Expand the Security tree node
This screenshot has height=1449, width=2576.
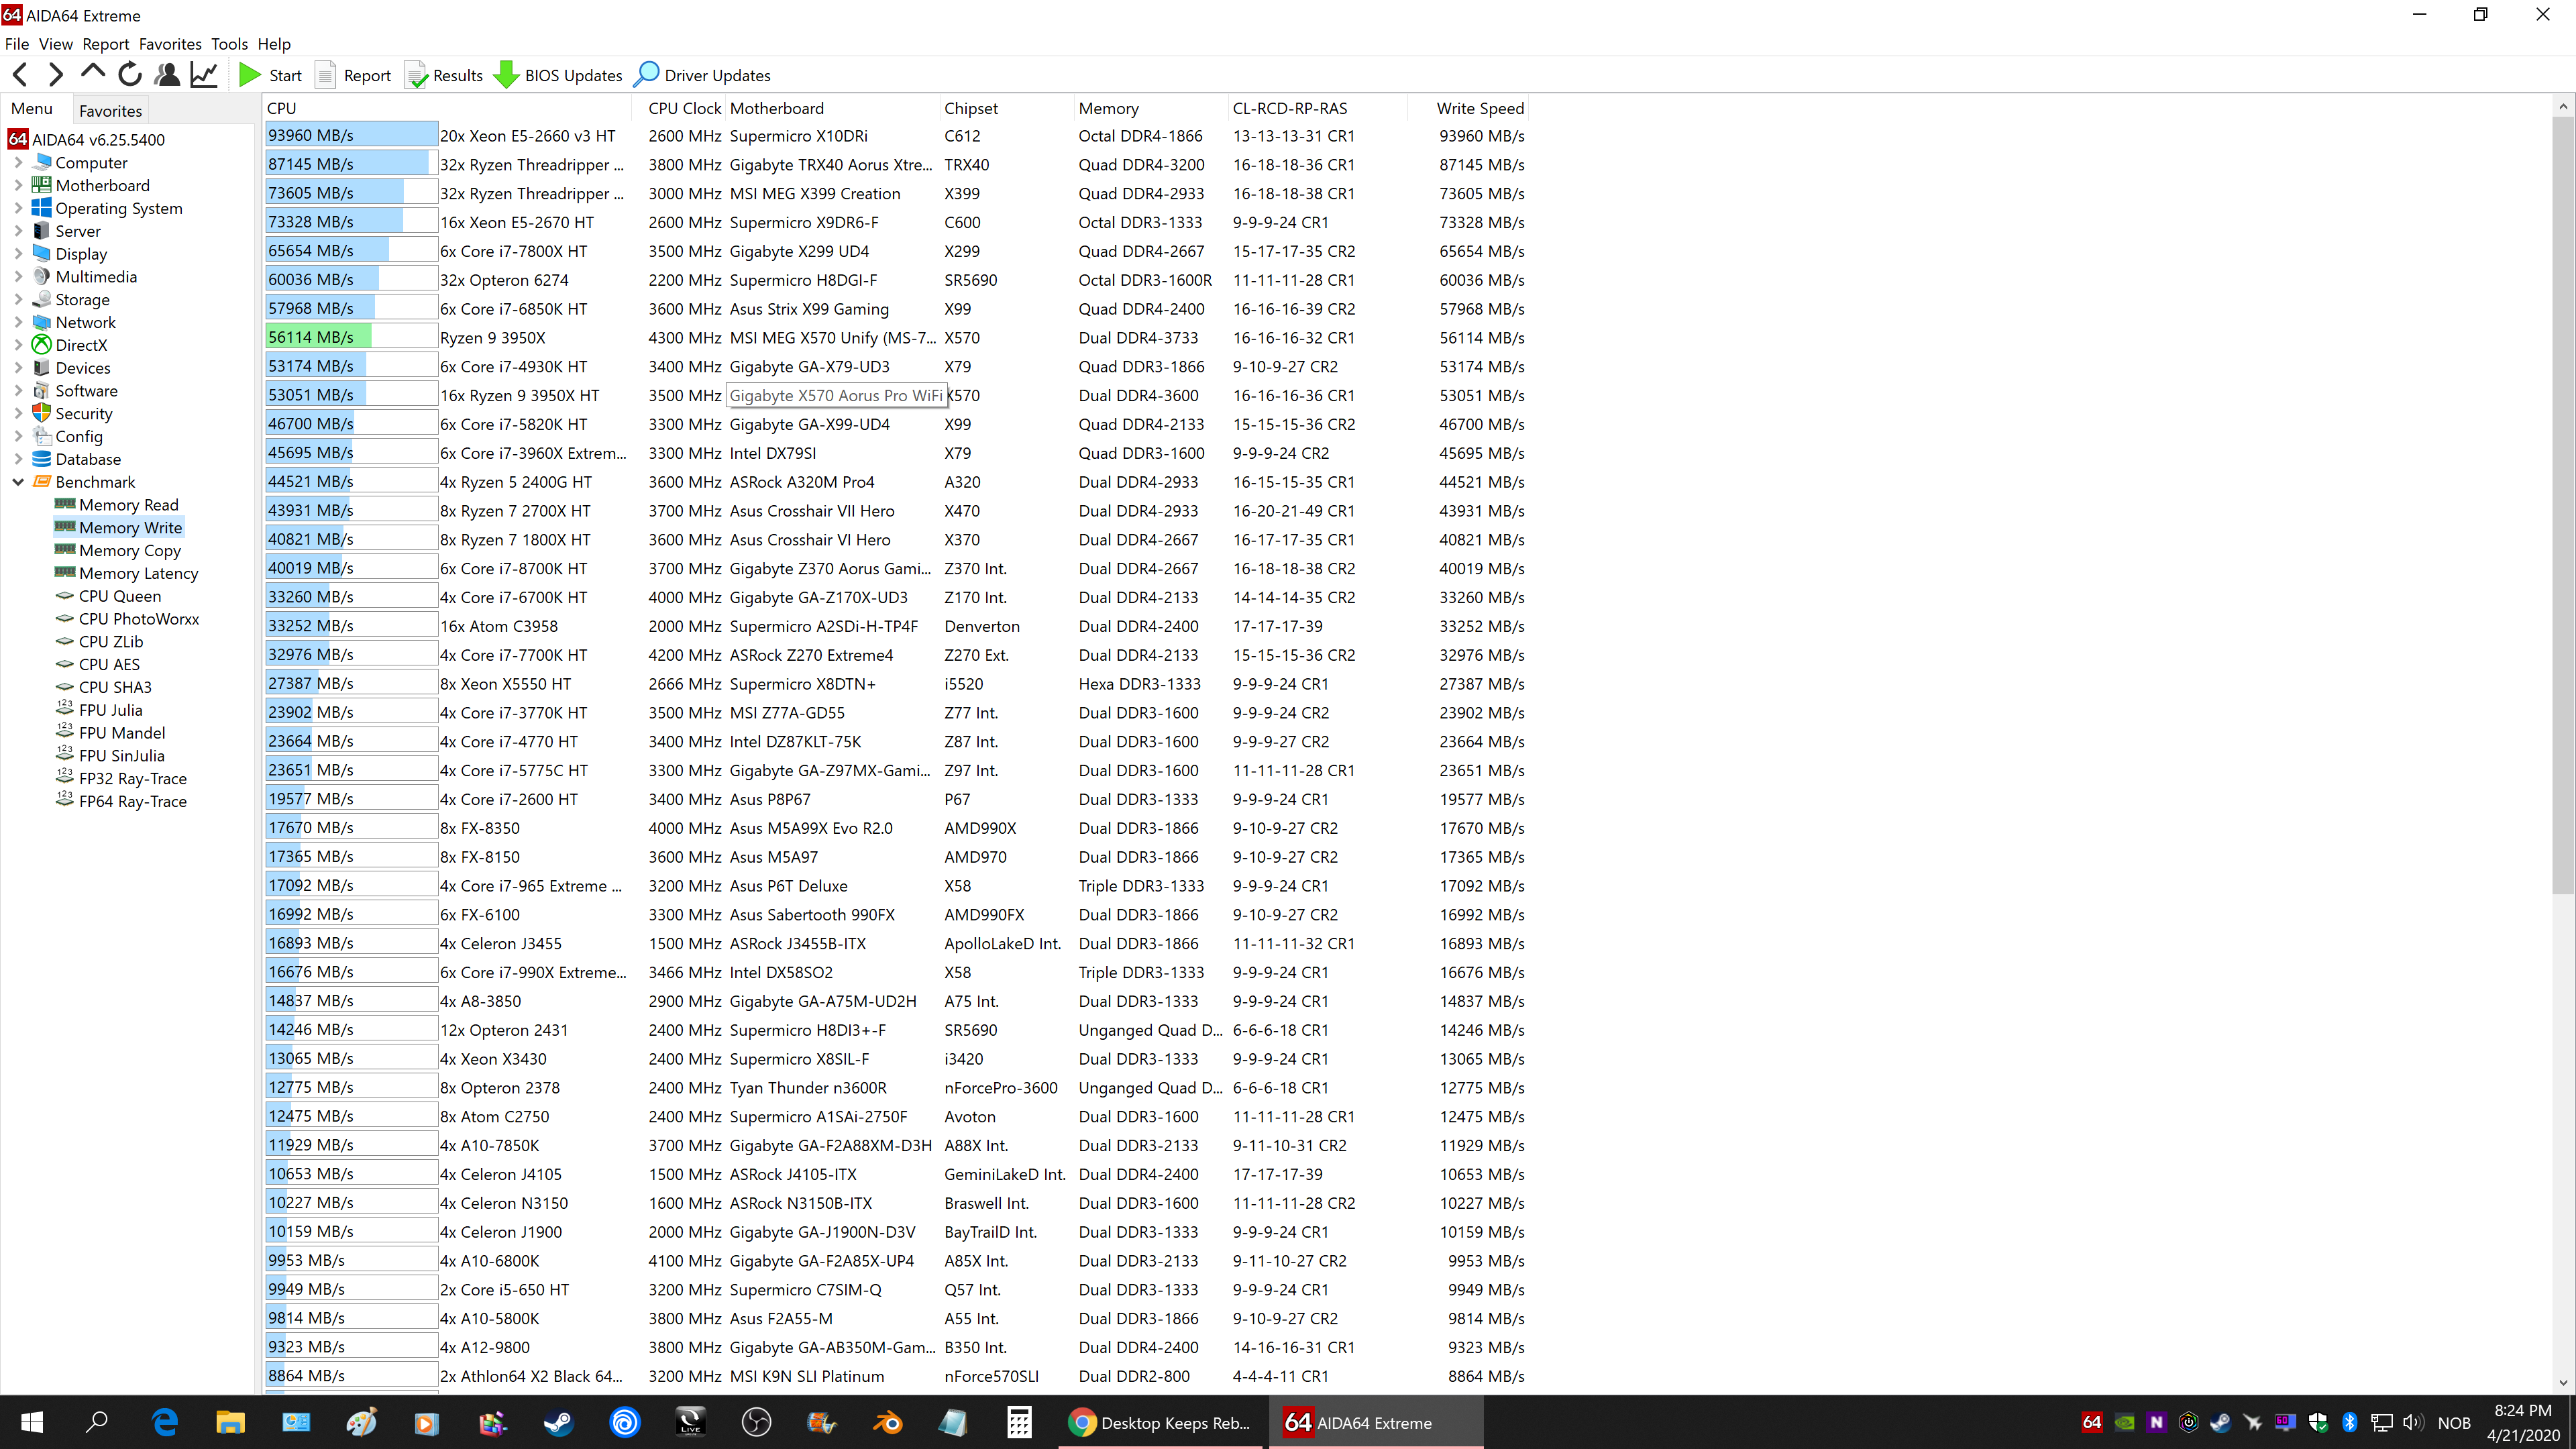(18, 413)
